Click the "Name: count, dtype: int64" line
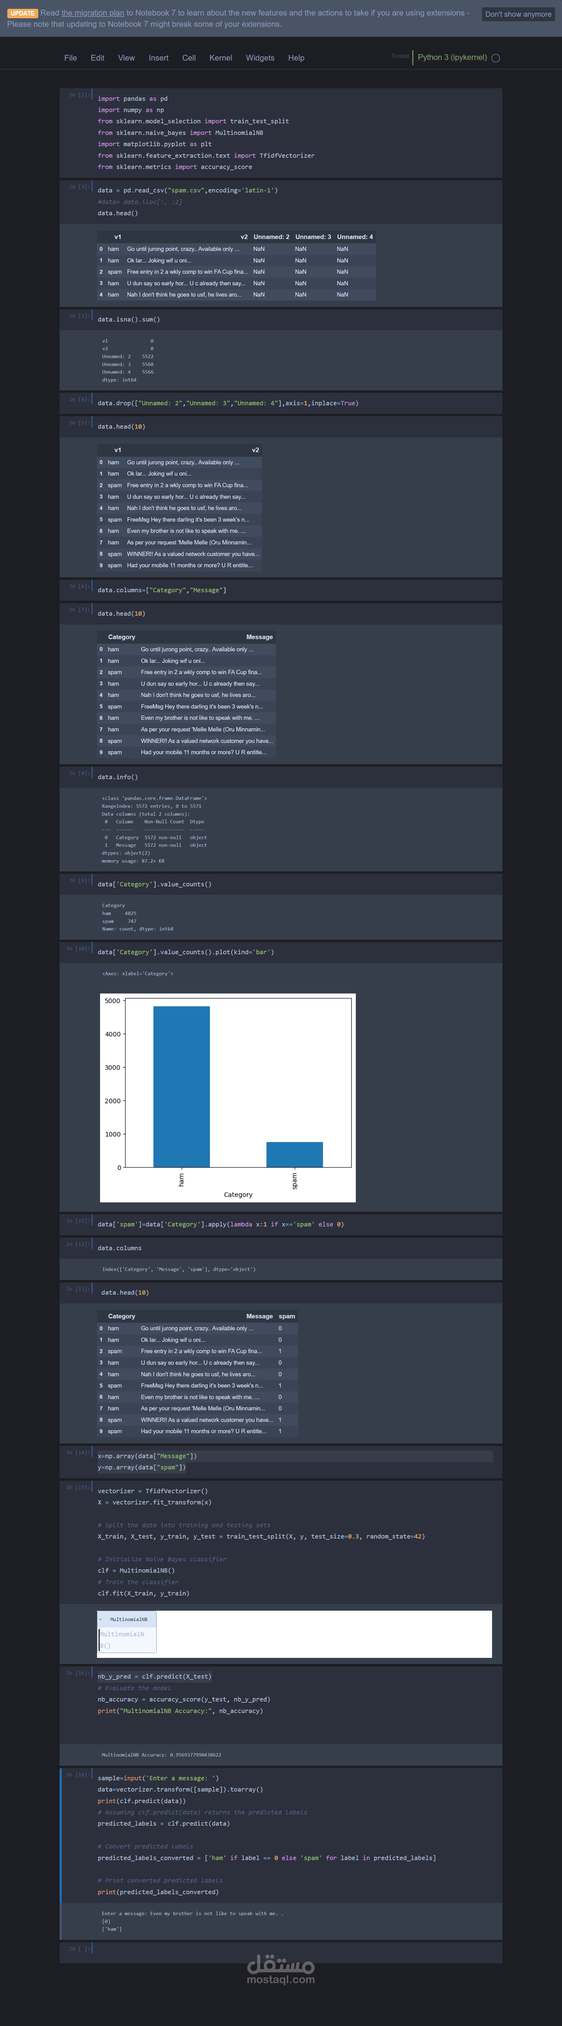 coord(137,929)
